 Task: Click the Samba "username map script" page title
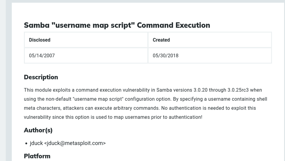coord(117,25)
